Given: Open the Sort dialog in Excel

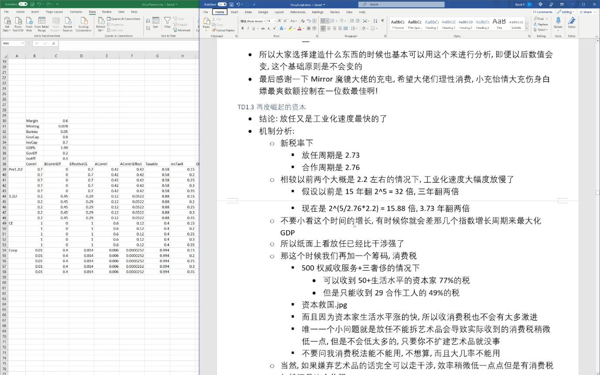Looking at the screenshot, I should click(156, 24).
